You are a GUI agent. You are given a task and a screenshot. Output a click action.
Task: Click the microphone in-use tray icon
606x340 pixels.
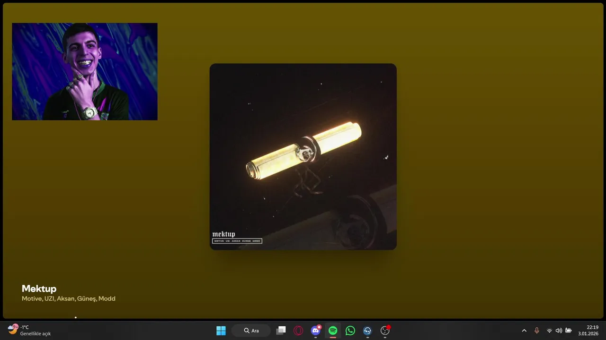coord(536,331)
